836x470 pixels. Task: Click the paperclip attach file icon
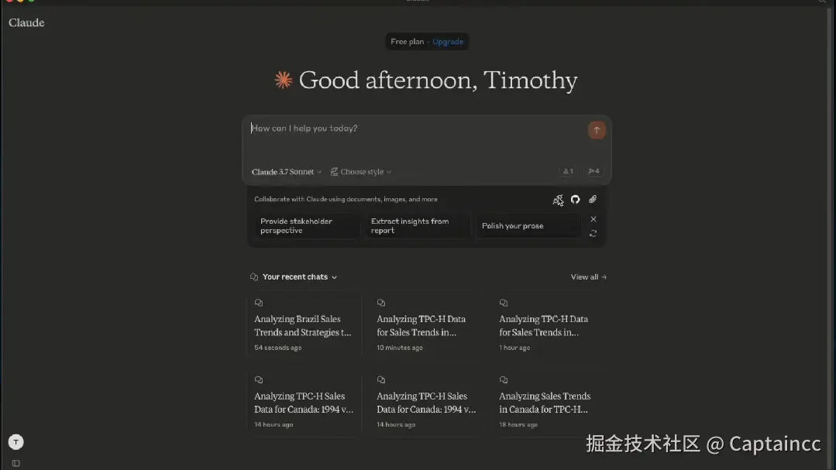pos(593,199)
